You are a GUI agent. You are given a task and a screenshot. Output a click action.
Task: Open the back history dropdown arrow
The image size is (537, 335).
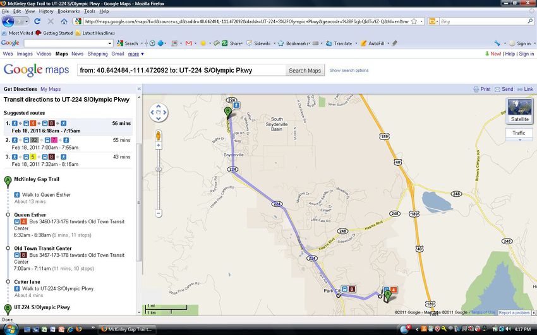27,21
